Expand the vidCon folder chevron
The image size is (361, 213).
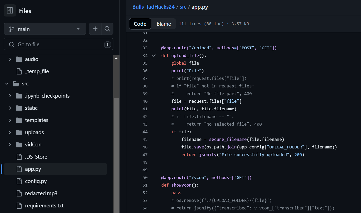(10, 145)
